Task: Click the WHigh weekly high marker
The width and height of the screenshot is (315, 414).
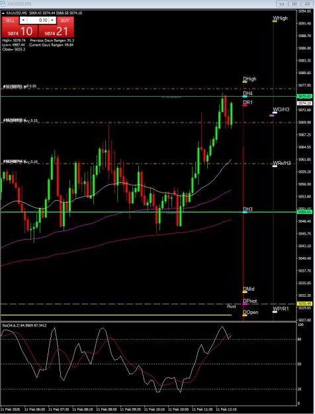Action: [275, 21]
